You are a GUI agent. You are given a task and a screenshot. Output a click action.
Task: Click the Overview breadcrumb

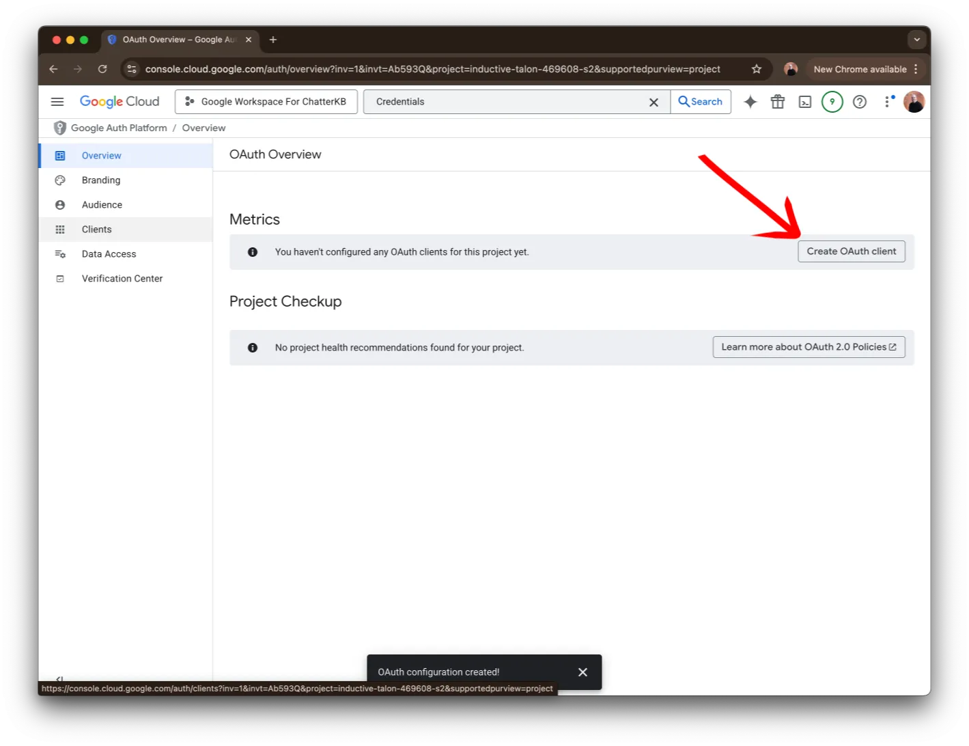pyautogui.click(x=203, y=128)
